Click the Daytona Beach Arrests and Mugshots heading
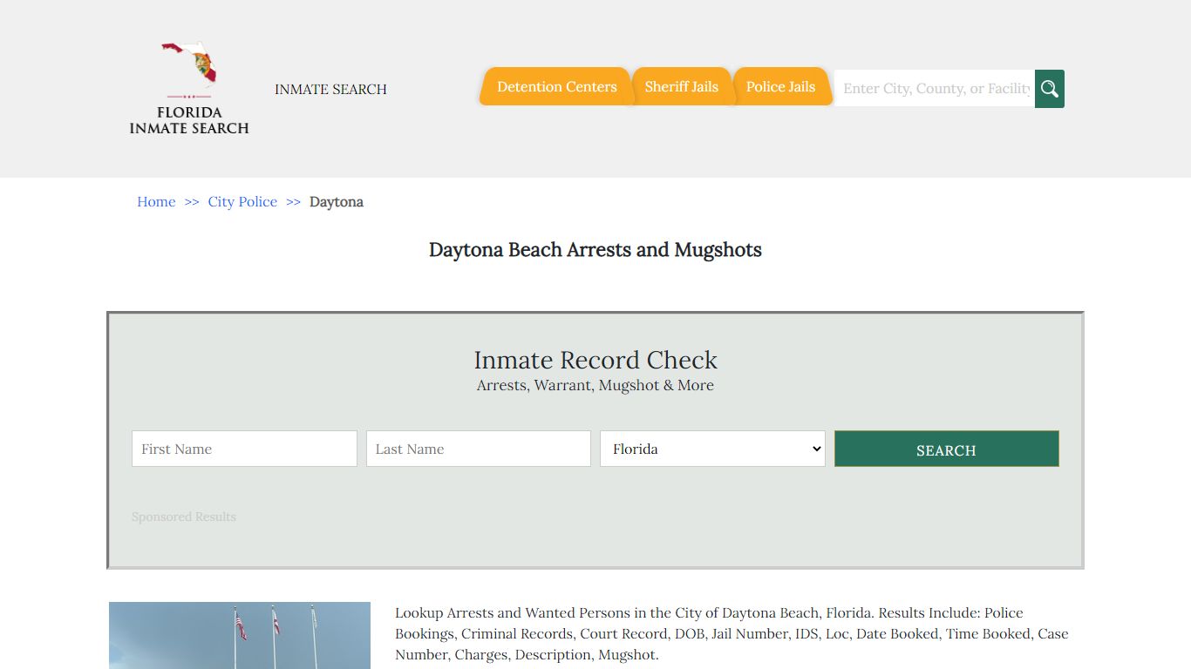This screenshot has height=669, width=1191. coord(595,250)
